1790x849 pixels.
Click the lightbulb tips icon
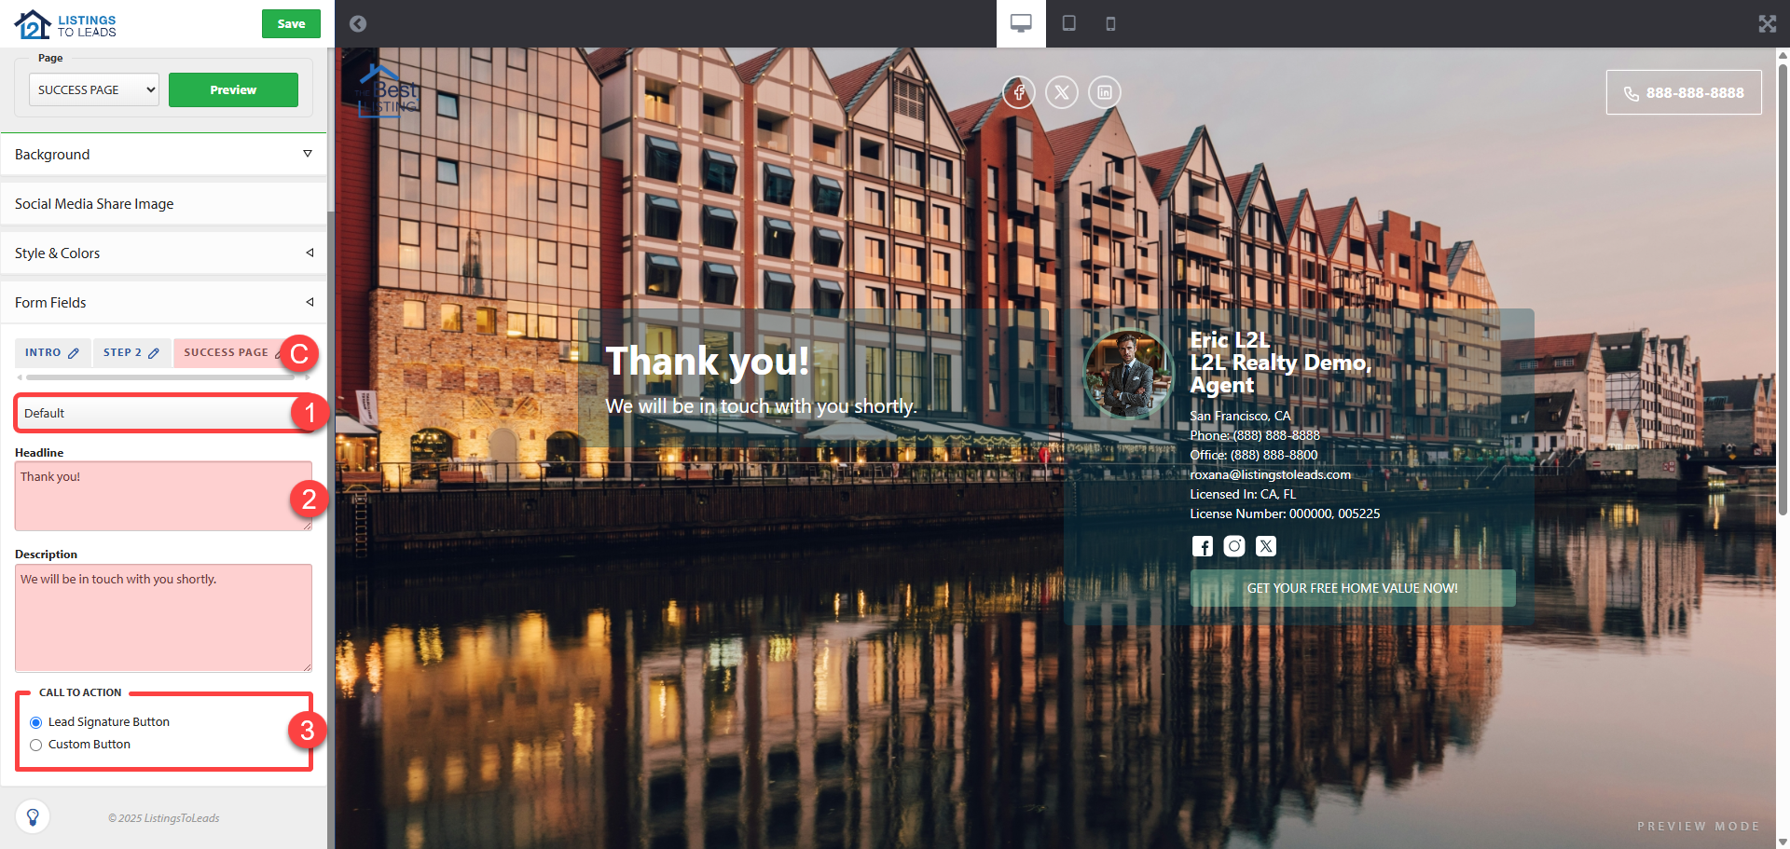click(x=33, y=817)
